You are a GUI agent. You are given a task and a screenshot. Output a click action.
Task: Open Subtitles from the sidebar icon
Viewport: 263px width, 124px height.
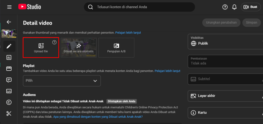pos(9,91)
